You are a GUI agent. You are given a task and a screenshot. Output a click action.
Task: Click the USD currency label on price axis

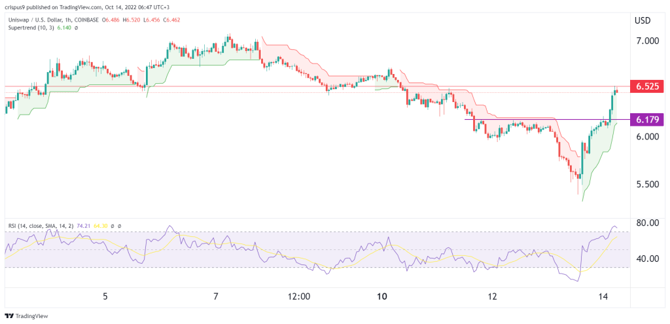click(643, 20)
